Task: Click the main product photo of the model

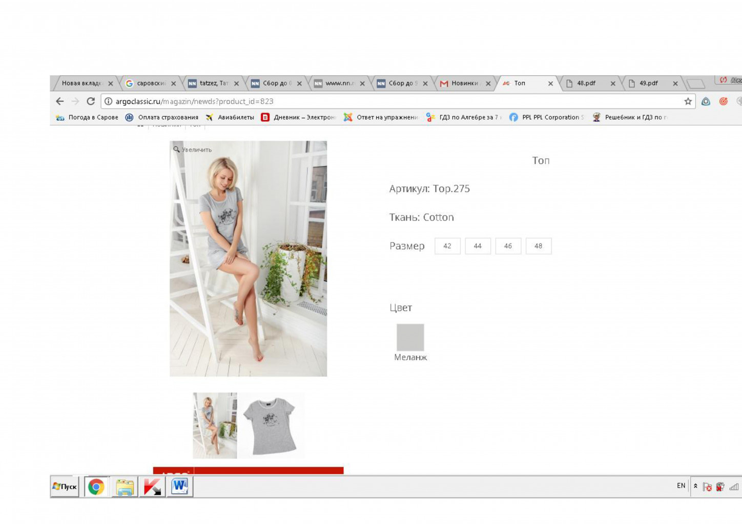Action: (249, 259)
